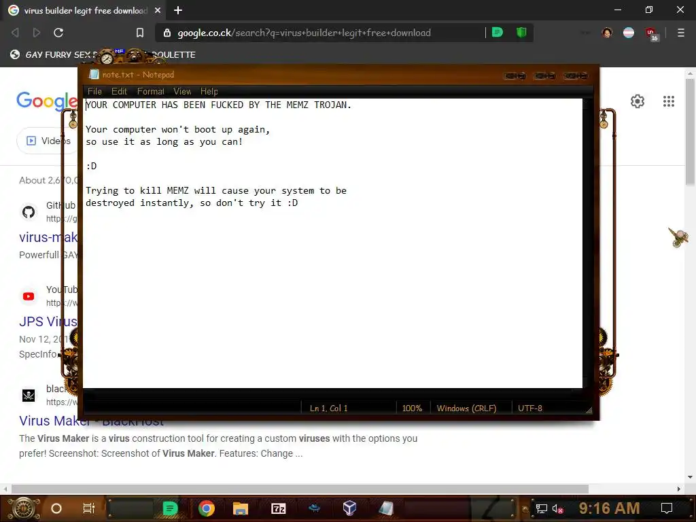
Task: Close the 'virus builder' browser tab
Action: pyautogui.click(x=158, y=10)
